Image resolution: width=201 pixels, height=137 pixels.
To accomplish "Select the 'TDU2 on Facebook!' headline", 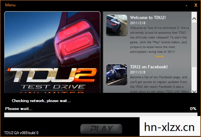I will coord(149,67).
